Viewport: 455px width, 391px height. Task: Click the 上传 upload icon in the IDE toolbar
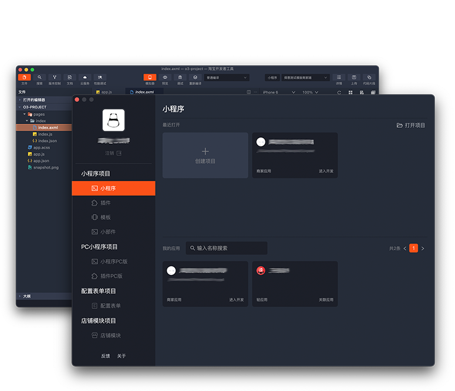click(354, 77)
